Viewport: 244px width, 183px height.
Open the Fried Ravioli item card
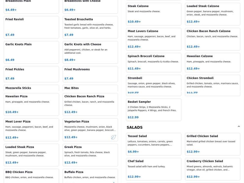click(31, 27)
